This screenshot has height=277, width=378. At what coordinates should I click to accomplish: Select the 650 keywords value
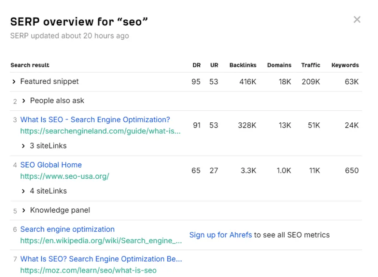click(x=352, y=171)
